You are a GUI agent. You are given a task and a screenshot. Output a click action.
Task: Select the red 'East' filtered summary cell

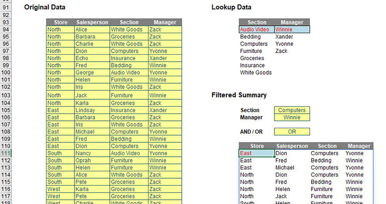(x=256, y=153)
